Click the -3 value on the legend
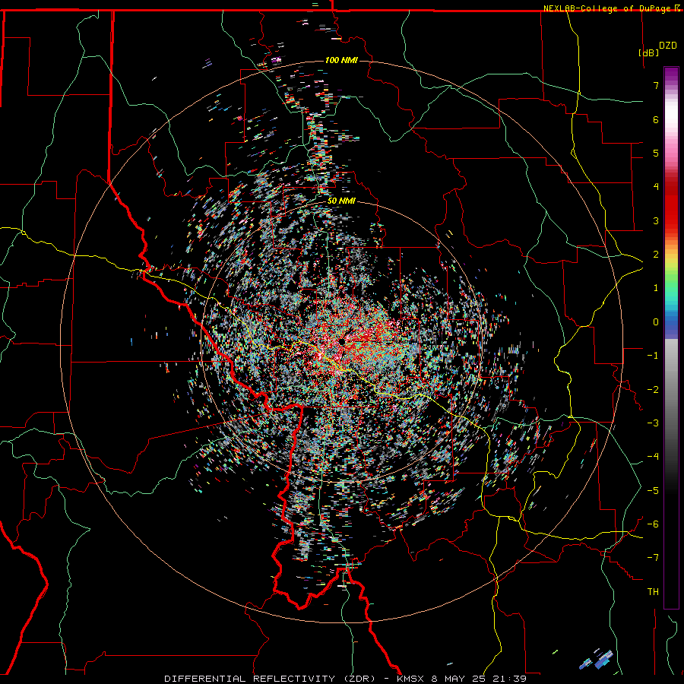 (x=653, y=423)
